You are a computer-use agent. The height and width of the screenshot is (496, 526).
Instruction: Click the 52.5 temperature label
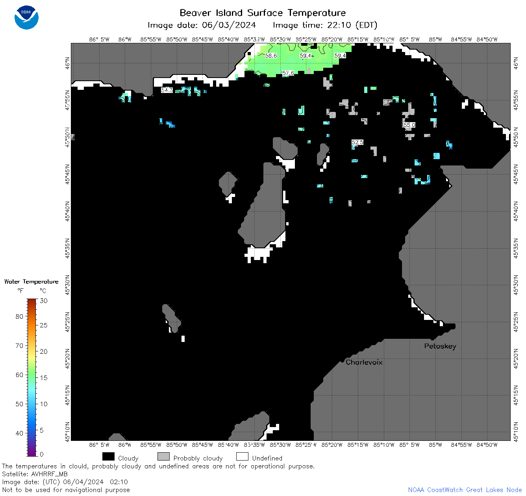pyautogui.click(x=357, y=142)
